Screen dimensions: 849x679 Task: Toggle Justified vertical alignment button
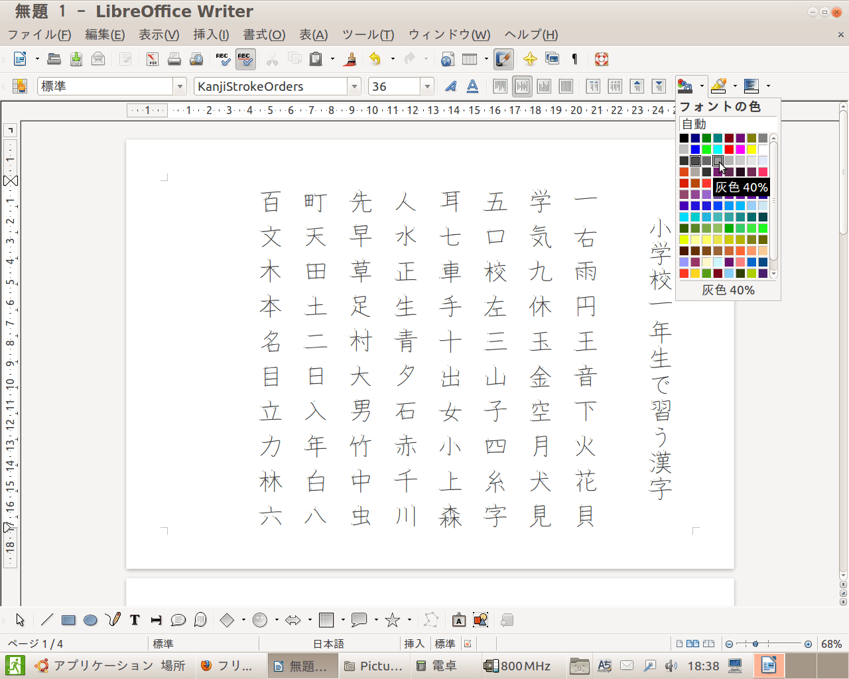pyautogui.click(x=566, y=86)
